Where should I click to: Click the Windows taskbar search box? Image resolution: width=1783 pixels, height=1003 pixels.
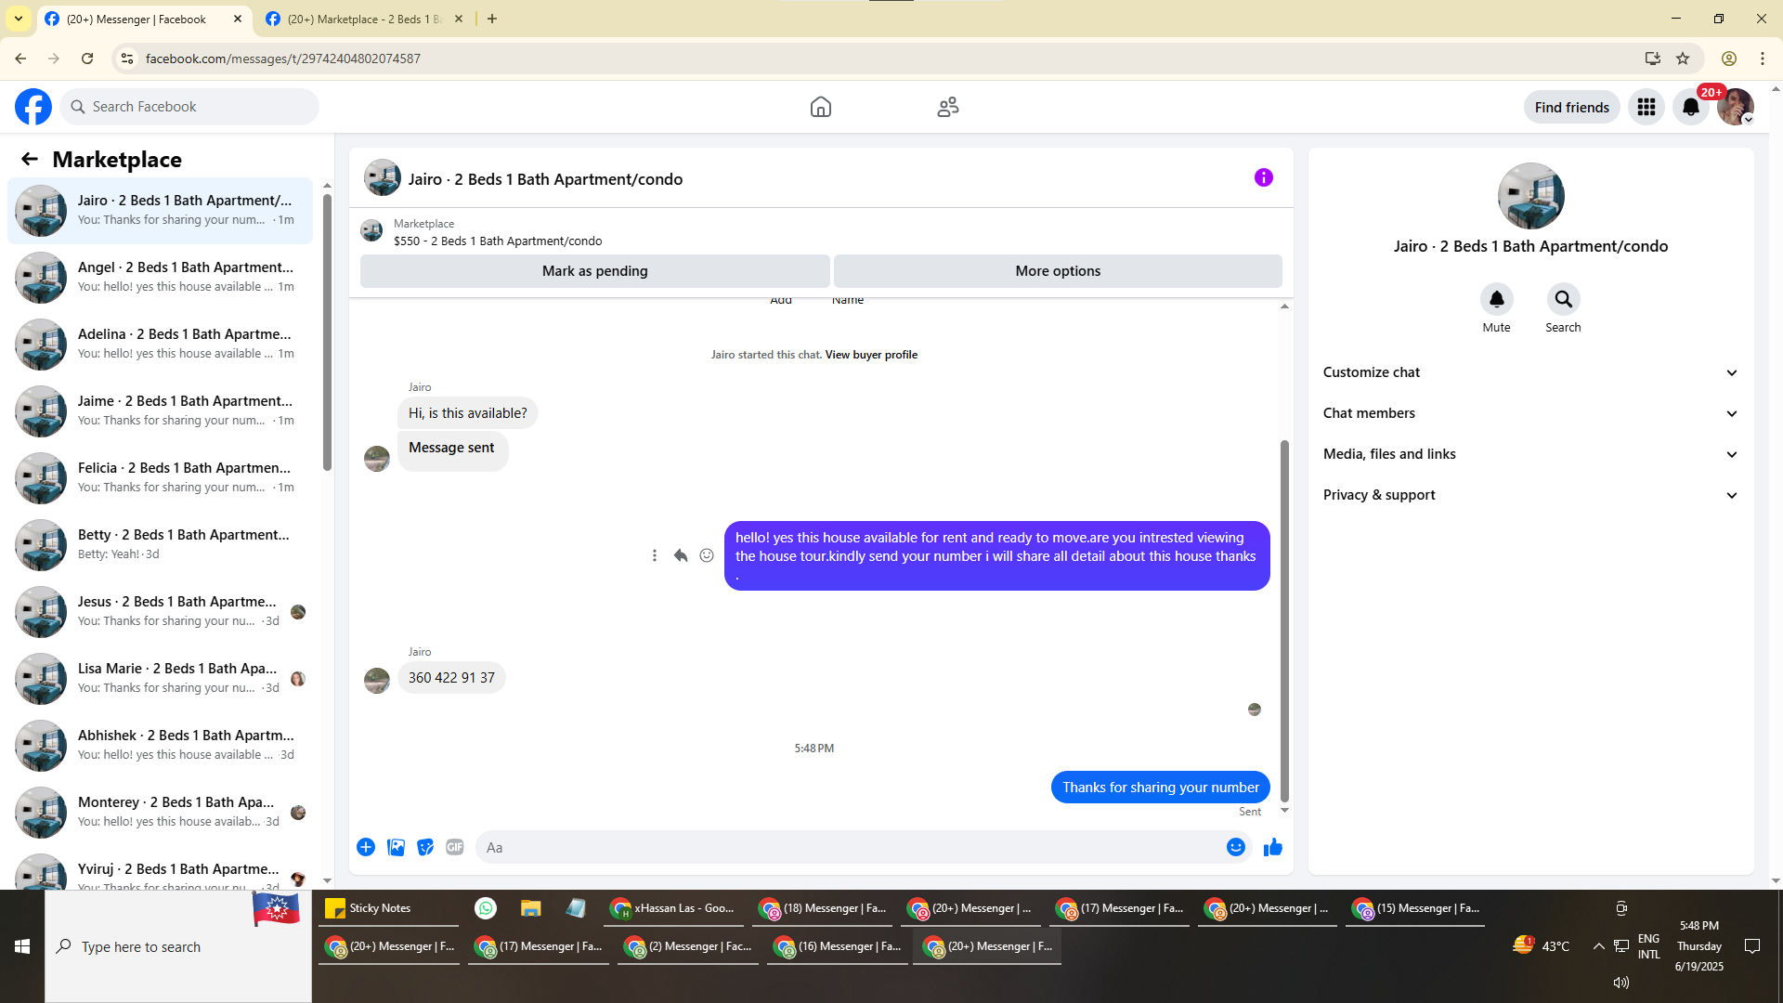point(178,946)
